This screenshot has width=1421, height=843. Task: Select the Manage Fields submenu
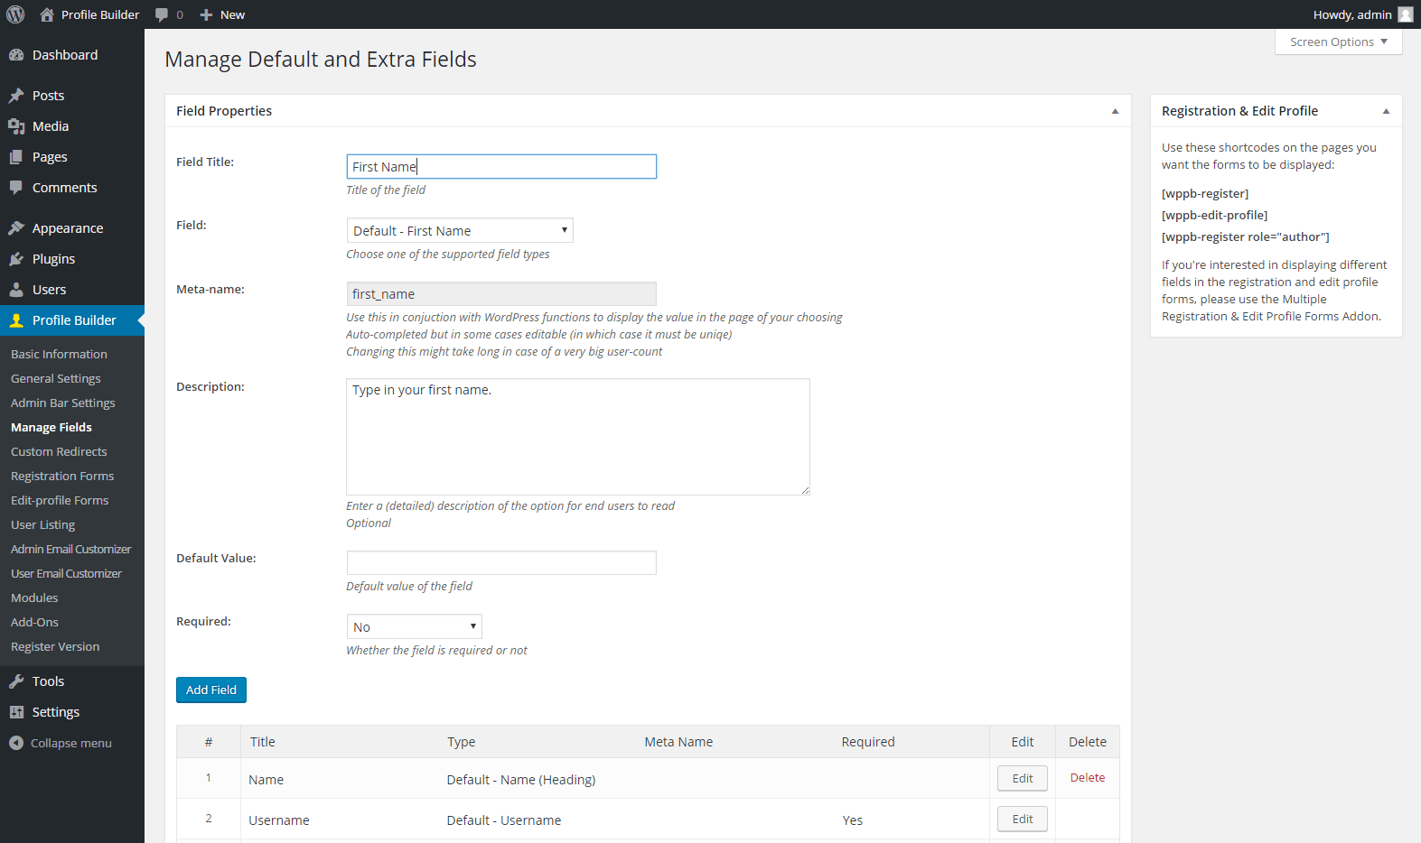click(x=51, y=428)
